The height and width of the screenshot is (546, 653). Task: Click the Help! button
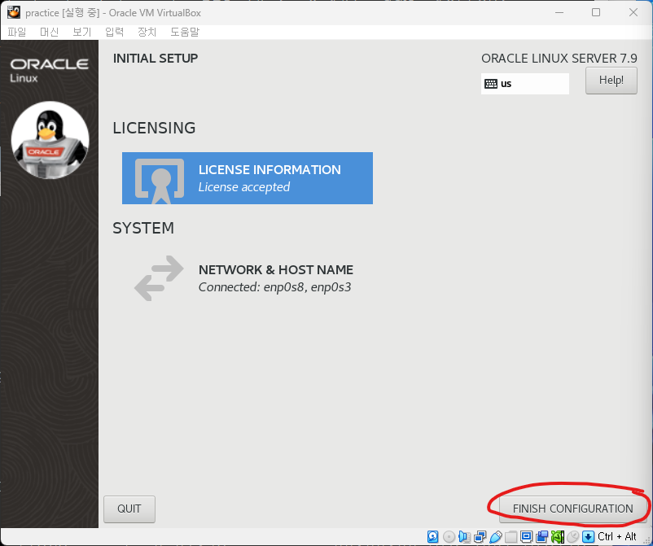611,81
